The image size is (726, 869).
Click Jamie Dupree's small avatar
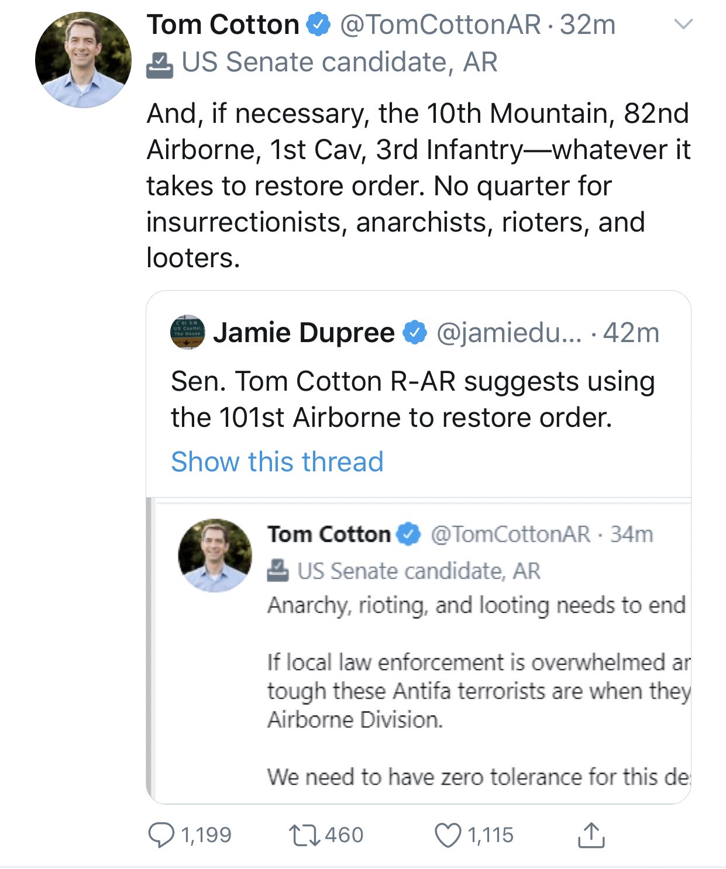pyautogui.click(x=188, y=332)
